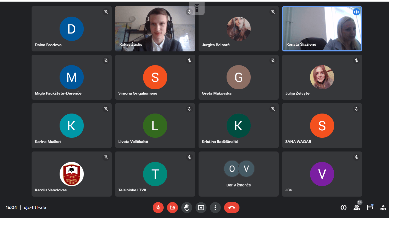The width and height of the screenshot is (396, 237).
Task: Click the name label 'Julija Želvytė'
Action: pos(297,93)
